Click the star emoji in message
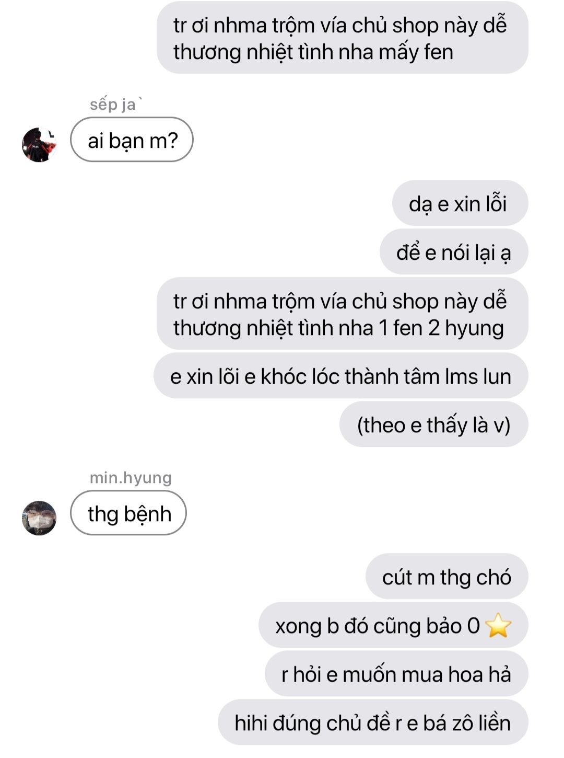Screen dimensions: 564x758 pyautogui.click(x=498, y=626)
